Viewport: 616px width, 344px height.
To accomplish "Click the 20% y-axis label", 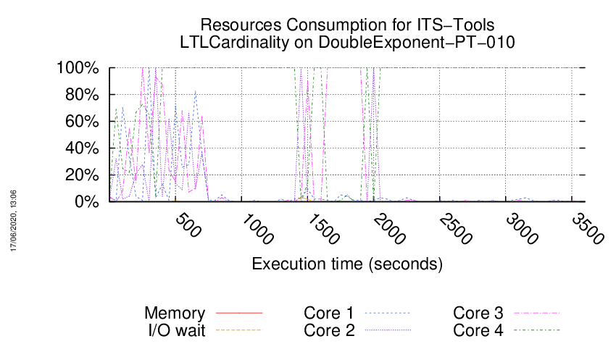I will tap(82, 175).
